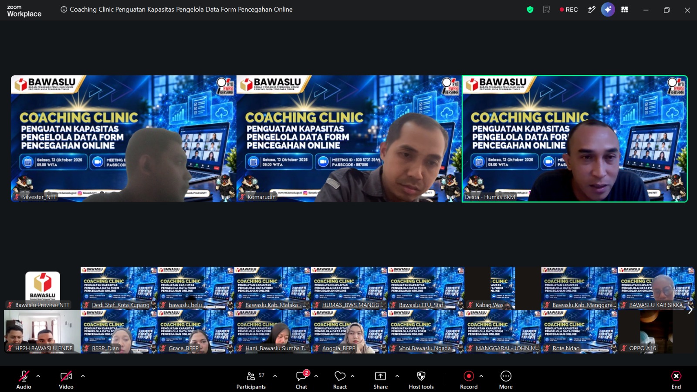Open the React heart menu
This screenshot has width=697, height=392.
pos(340,379)
